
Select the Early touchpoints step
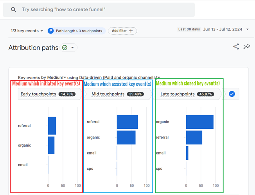(50, 94)
